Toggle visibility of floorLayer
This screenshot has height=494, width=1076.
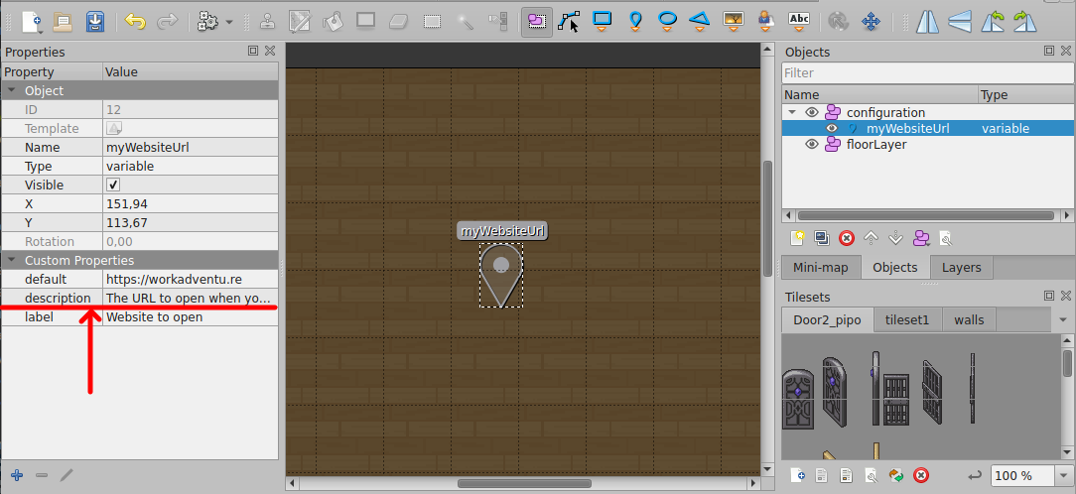coord(811,145)
